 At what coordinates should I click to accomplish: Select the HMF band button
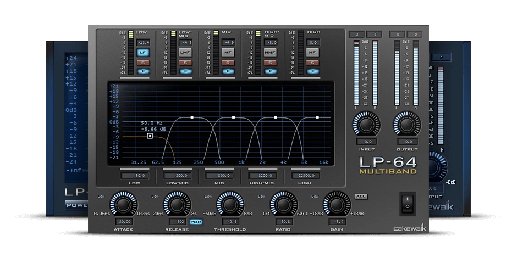270,52
